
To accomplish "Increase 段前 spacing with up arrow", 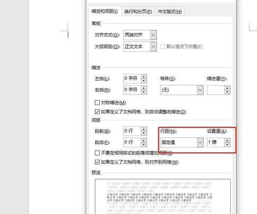I will (x=144, y=129).
